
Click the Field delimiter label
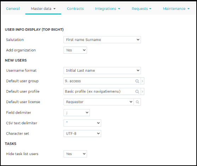(18, 113)
